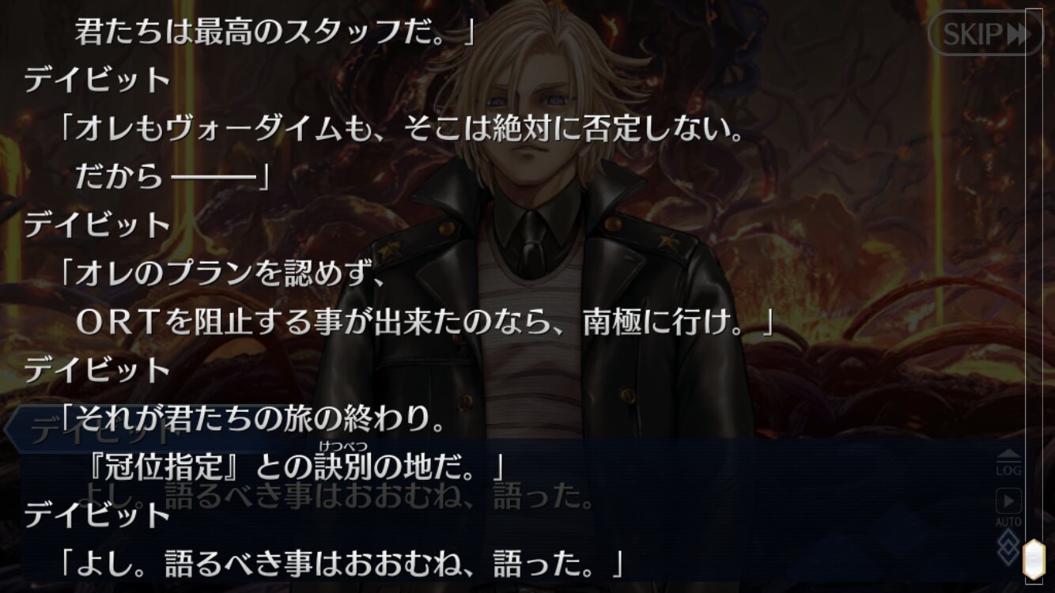Tap line 『冠位指定』との訣別の地だ。
Image resolution: width=1055 pixels, height=593 pixels.
coord(291,468)
